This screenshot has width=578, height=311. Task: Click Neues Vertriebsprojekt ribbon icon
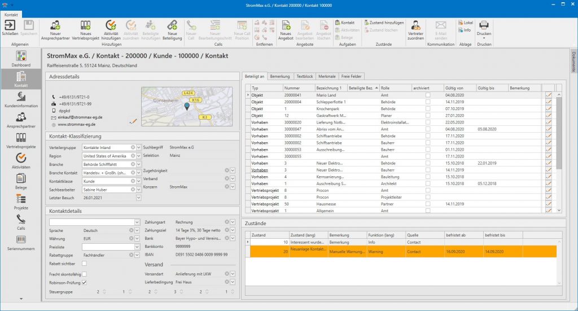coord(85,25)
